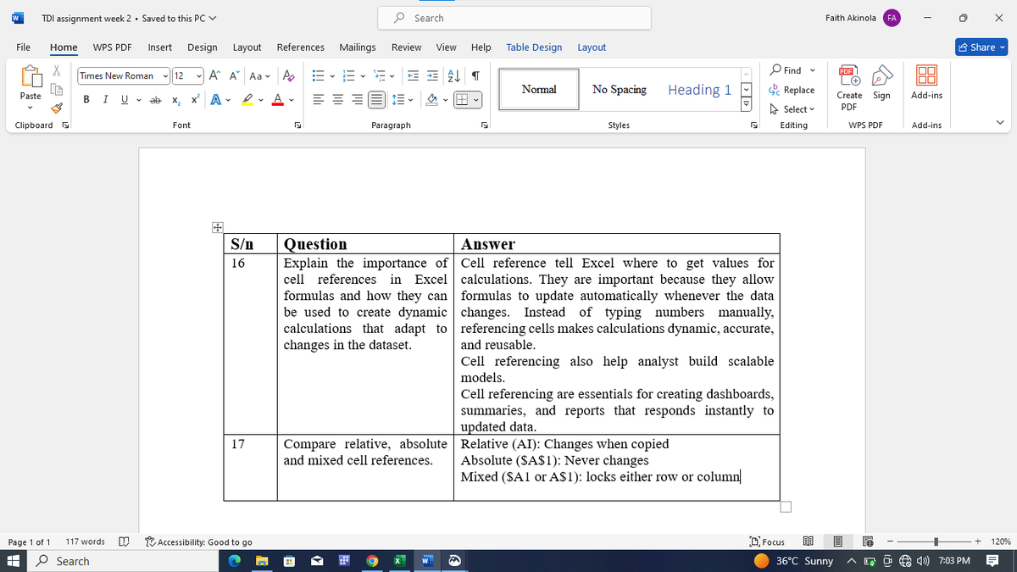
Task: Switch to the Insert tab
Action: [x=160, y=47]
